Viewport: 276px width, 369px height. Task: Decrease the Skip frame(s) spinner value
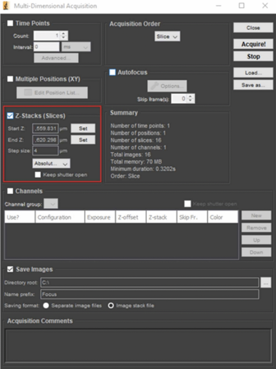pos(191,101)
